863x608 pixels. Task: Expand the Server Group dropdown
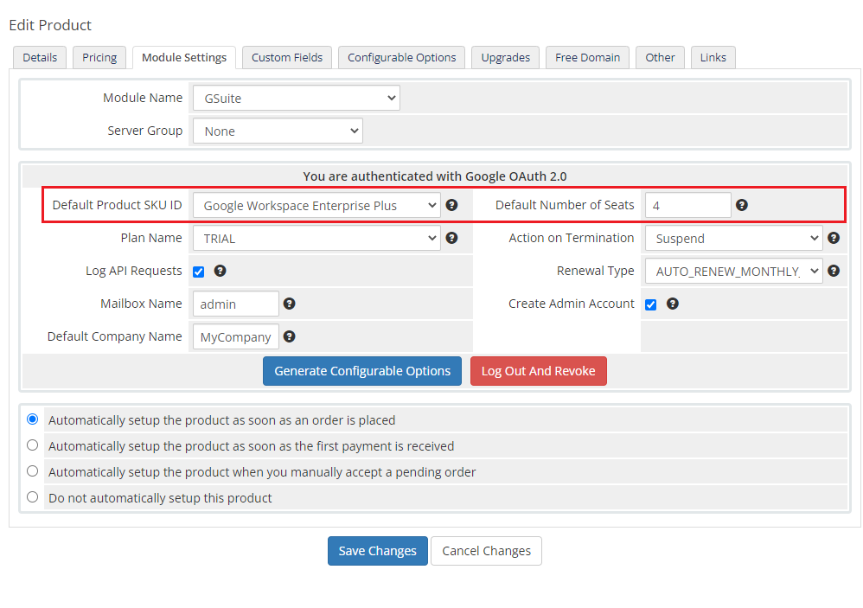[x=278, y=131]
